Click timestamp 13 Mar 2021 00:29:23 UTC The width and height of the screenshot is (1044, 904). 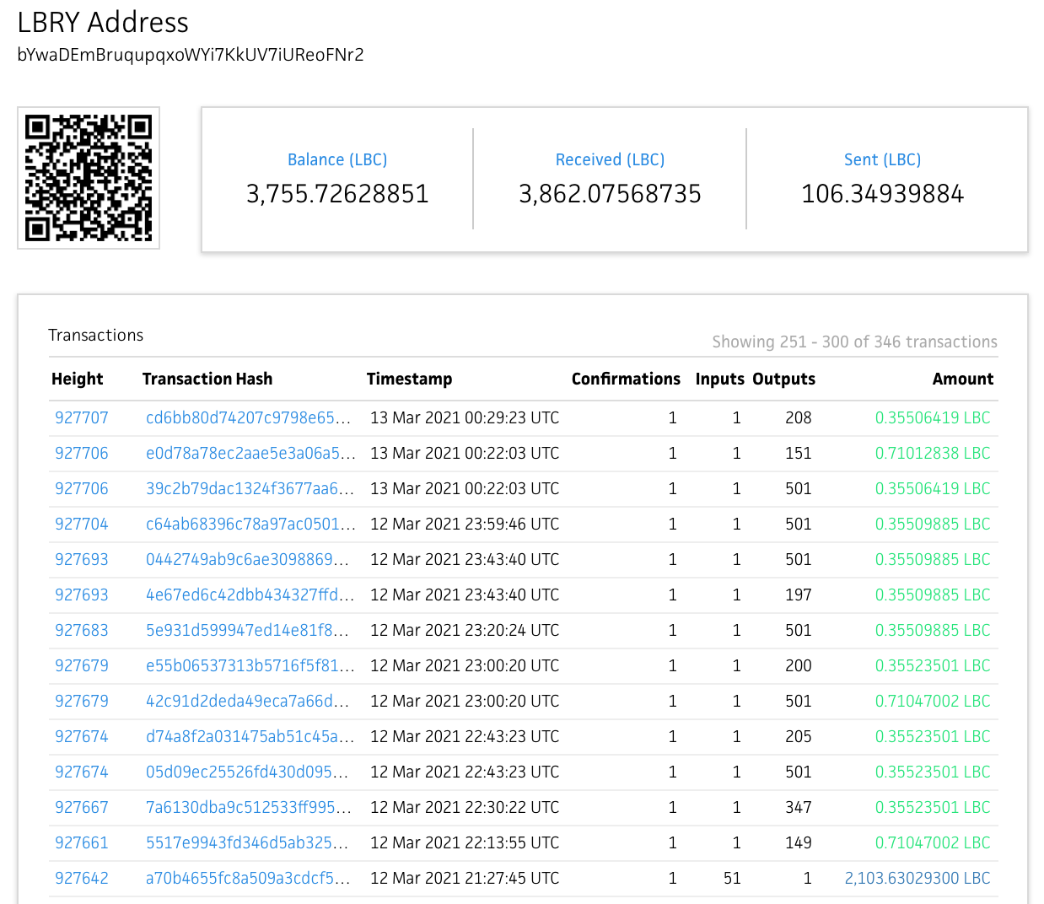click(465, 417)
